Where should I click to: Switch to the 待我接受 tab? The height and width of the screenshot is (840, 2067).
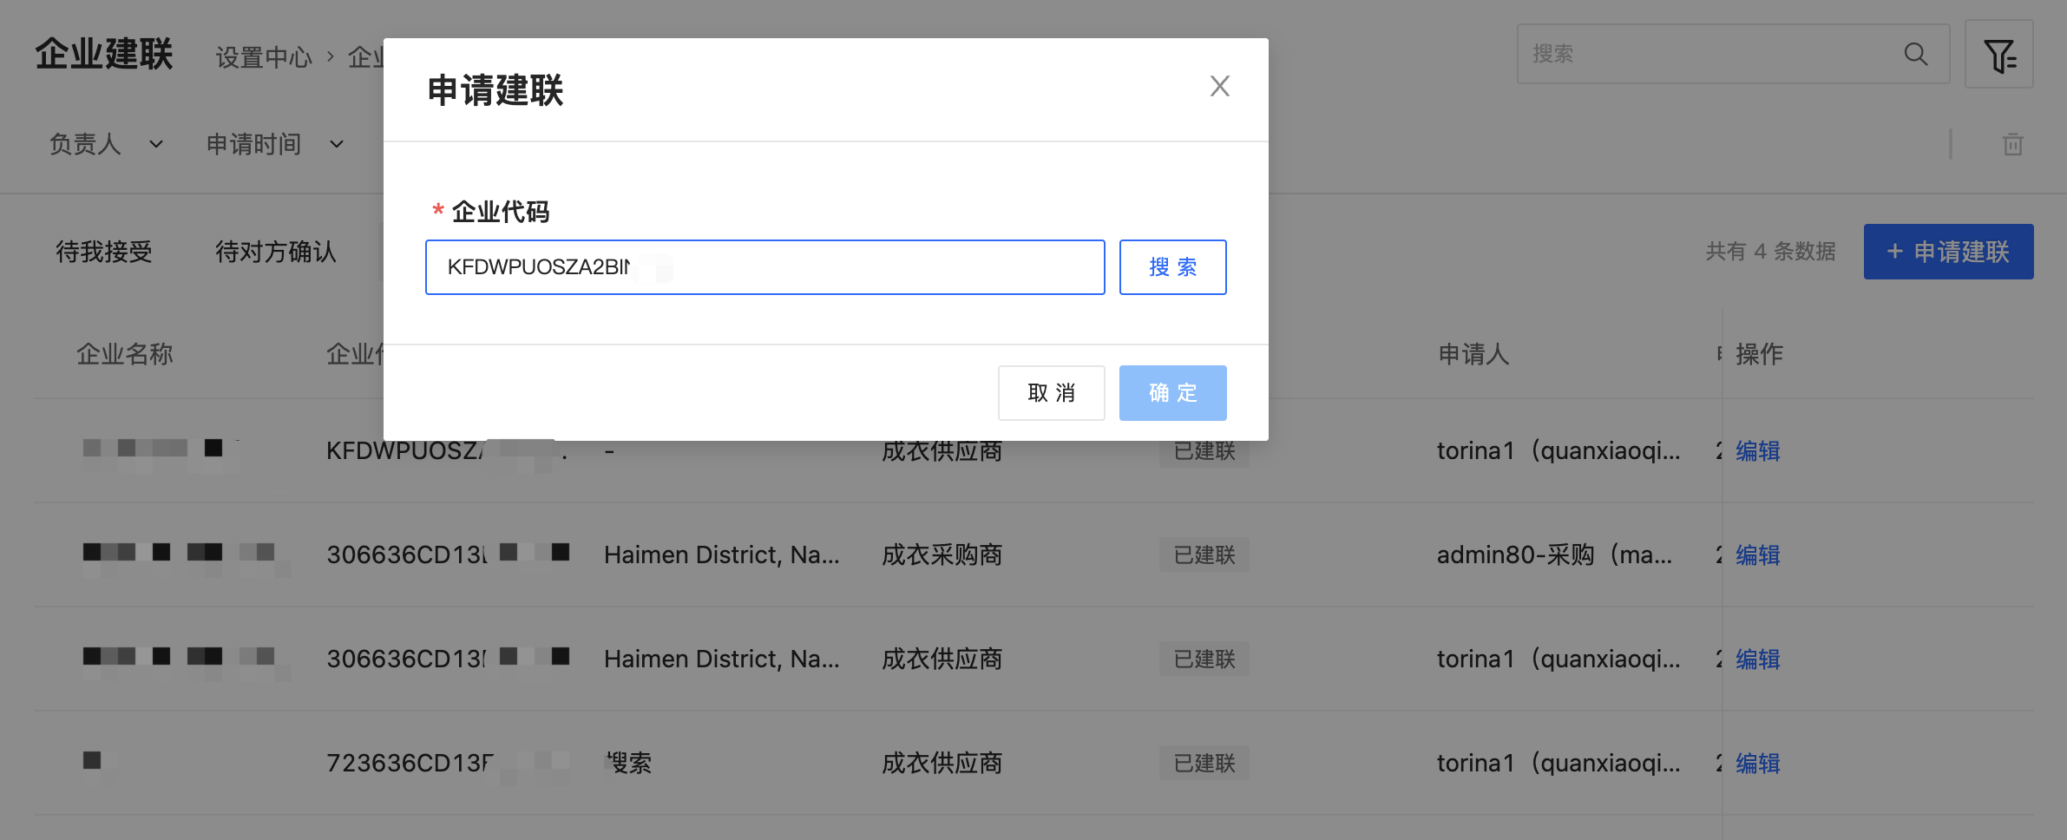pos(104,252)
